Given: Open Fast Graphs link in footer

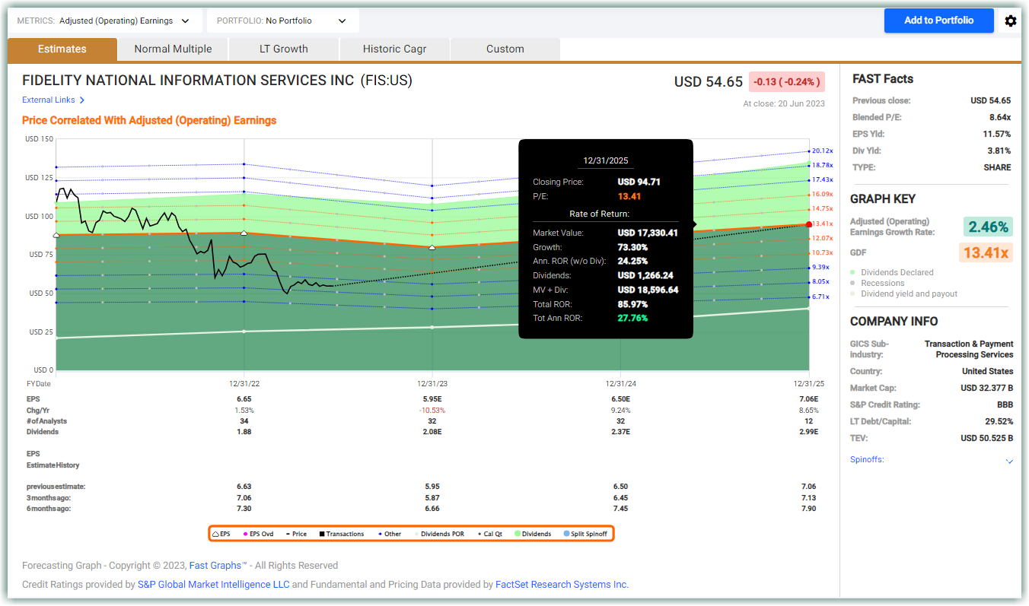Looking at the screenshot, I should point(218,566).
